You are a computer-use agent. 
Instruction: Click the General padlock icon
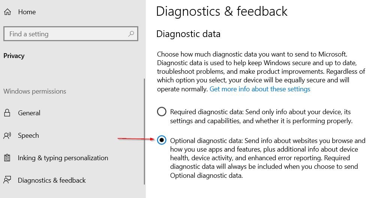[x=7, y=113]
